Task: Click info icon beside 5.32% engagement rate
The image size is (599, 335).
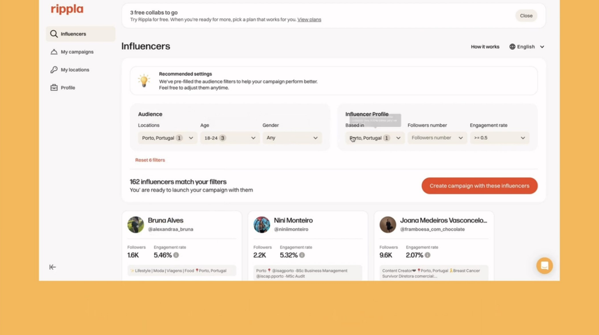Action: [x=302, y=255]
